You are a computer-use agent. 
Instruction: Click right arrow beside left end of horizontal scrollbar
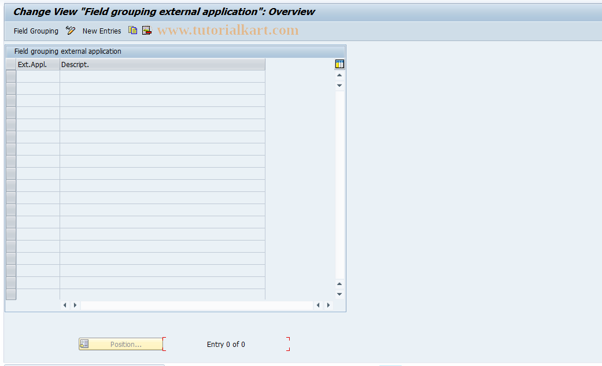point(75,305)
